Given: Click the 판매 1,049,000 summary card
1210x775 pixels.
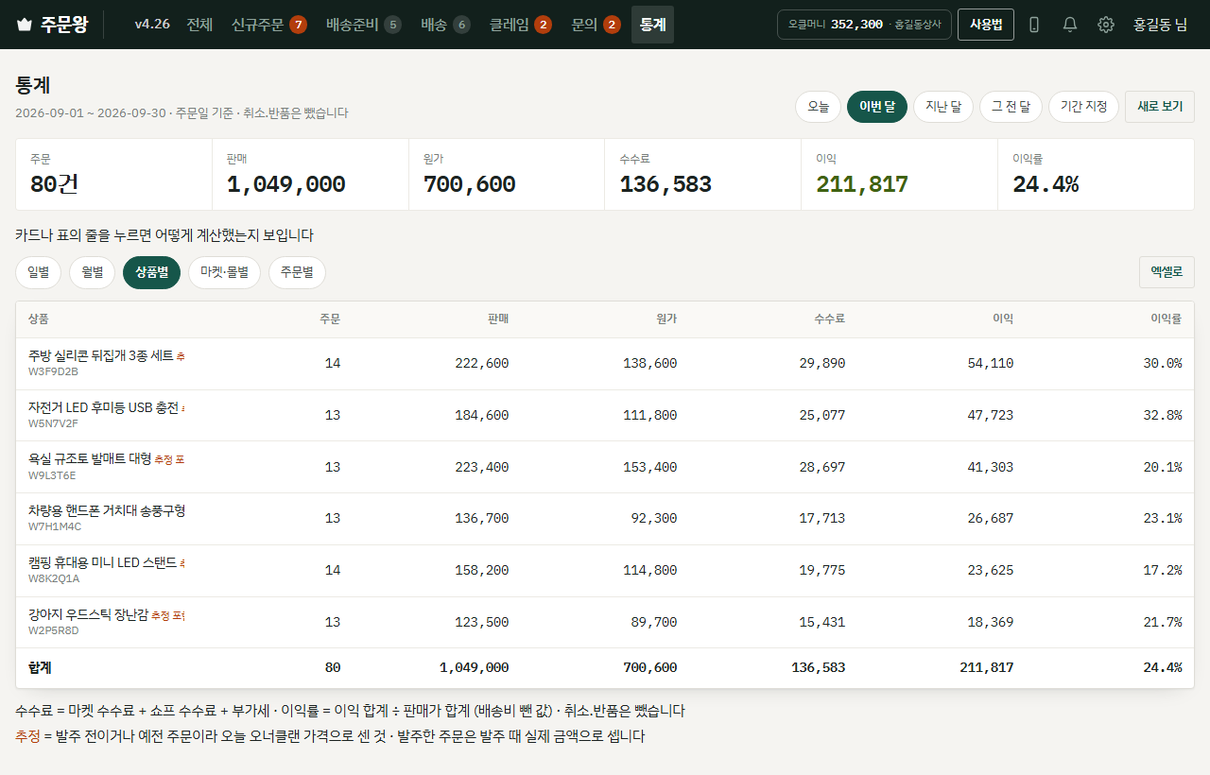Looking at the screenshot, I should [311, 175].
